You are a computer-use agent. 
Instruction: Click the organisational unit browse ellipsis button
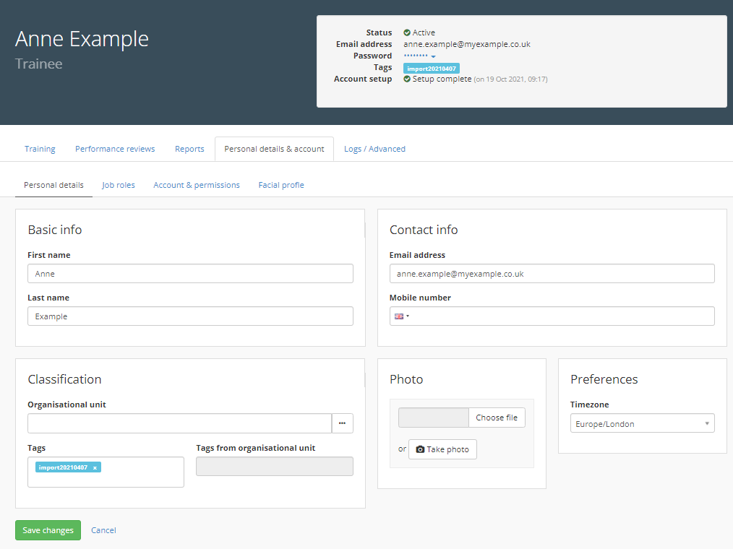[342, 423]
